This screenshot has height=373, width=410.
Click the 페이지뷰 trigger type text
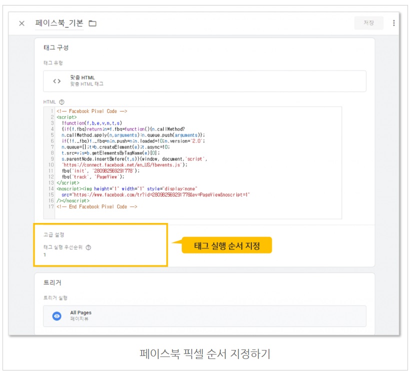click(x=79, y=319)
